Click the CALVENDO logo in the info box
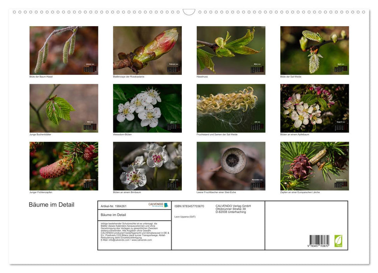 [x=158, y=205]
